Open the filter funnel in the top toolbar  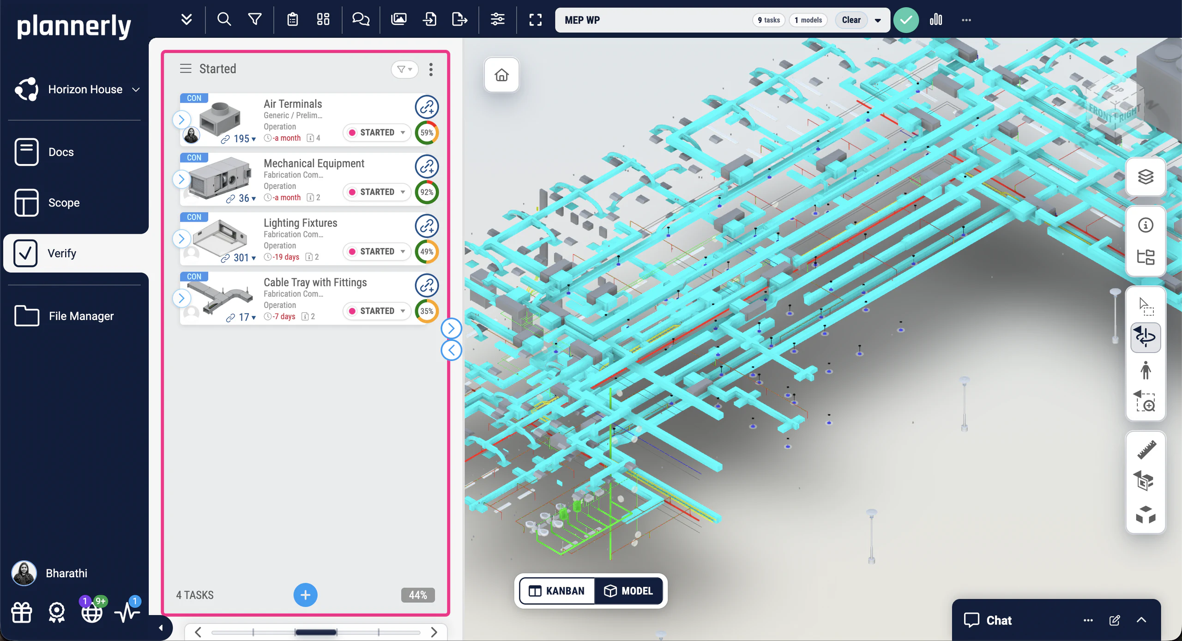[255, 19]
